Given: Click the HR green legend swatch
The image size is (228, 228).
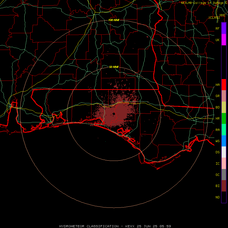Looking at the screenshot, I should (x=224, y=118).
